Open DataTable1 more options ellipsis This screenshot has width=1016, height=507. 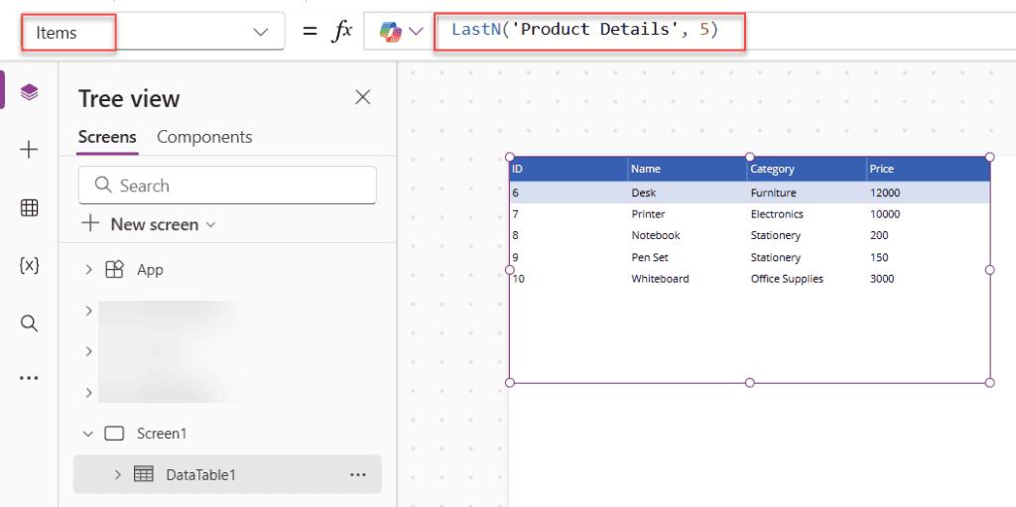coord(358,474)
